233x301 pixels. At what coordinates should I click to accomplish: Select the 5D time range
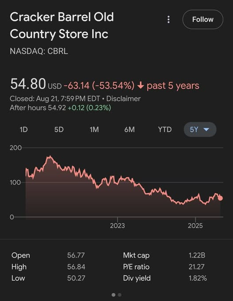point(59,129)
